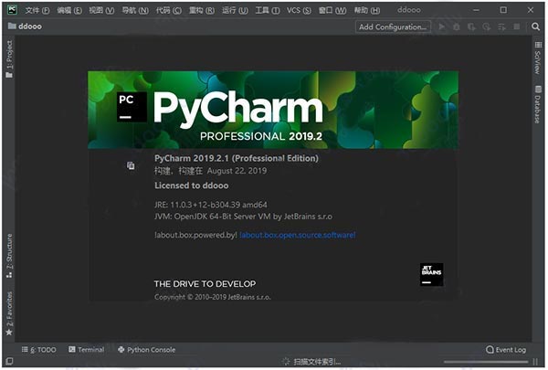Follow the open source software link
This screenshot has height=370, width=548.
coord(298,235)
